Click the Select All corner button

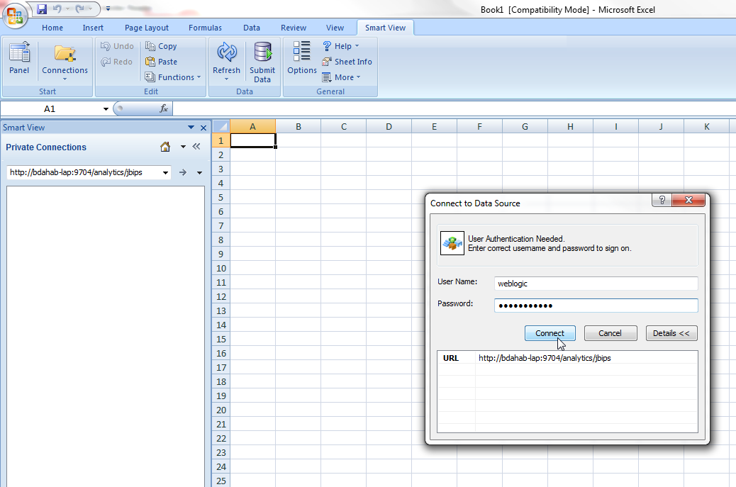click(221, 127)
